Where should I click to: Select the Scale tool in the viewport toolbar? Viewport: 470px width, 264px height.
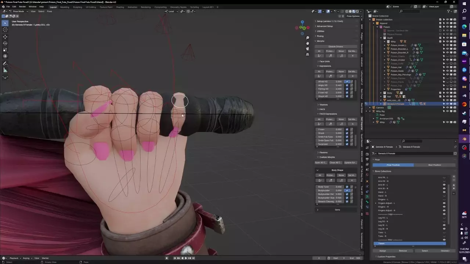(x=5, y=50)
